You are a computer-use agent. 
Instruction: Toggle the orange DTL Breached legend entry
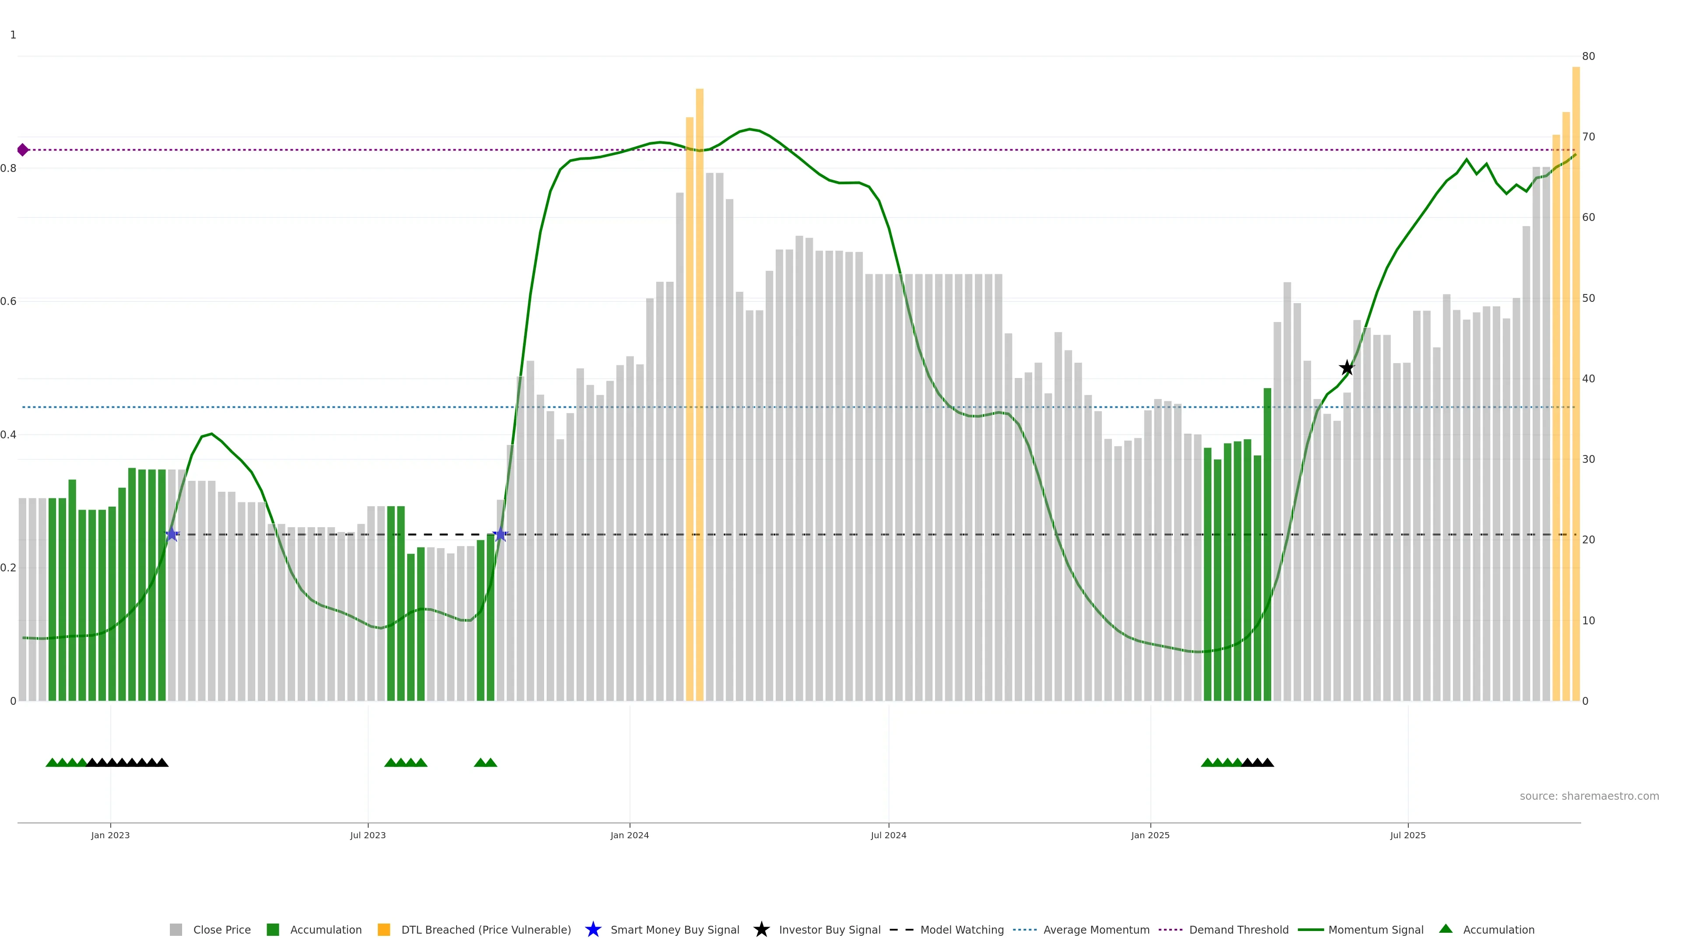pyautogui.click(x=384, y=930)
